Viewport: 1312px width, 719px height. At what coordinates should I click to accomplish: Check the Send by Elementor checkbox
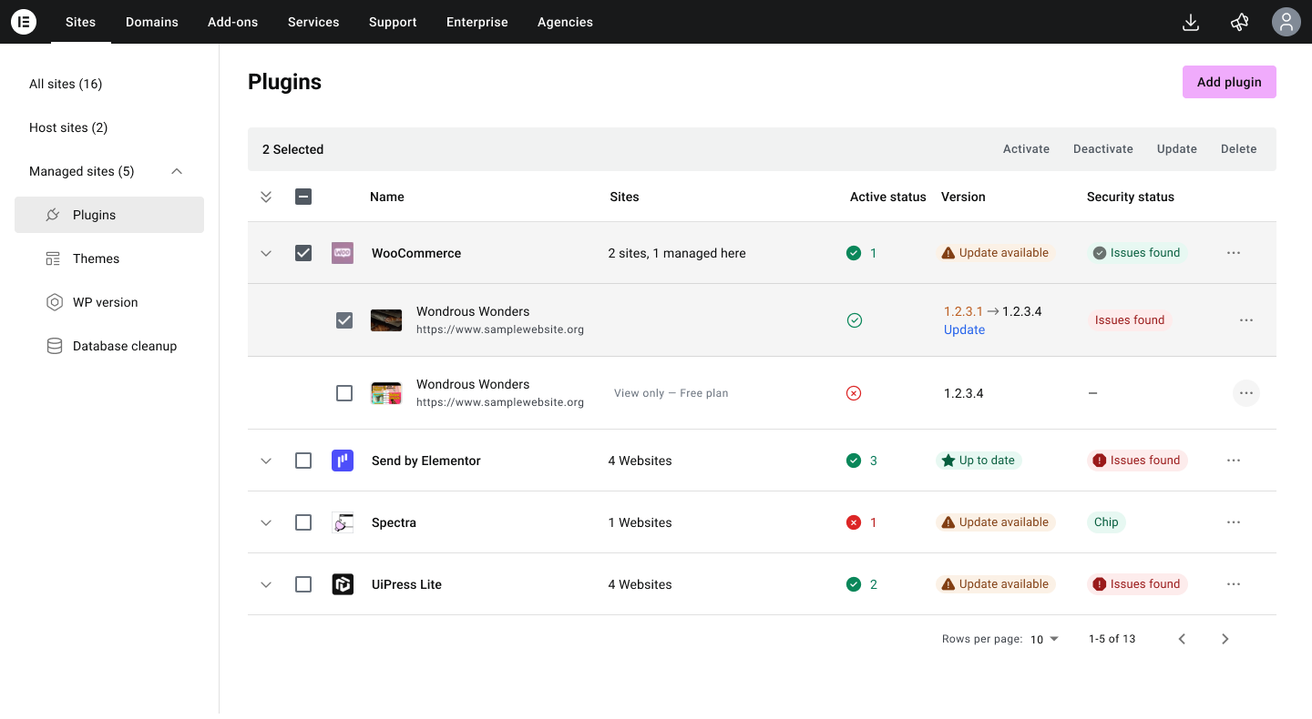click(303, 461)
